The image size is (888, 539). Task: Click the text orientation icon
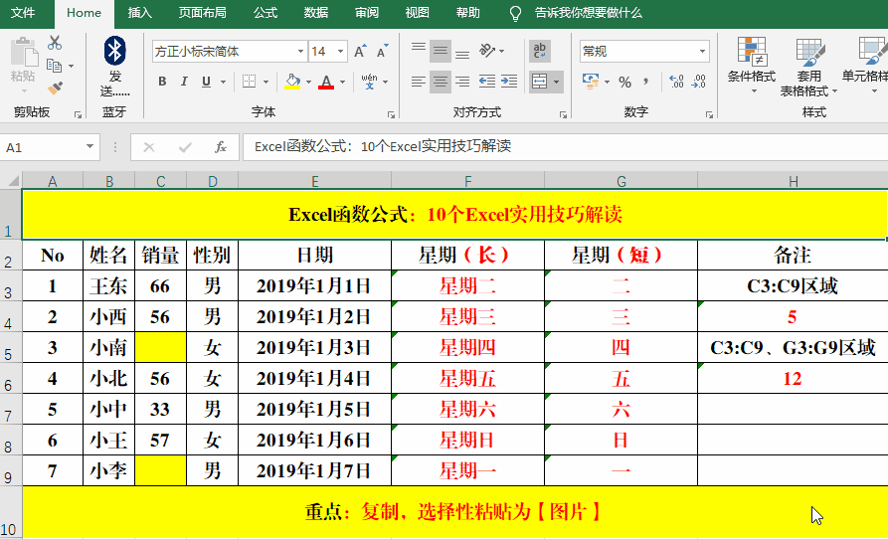pyautogui.click(x=487, y=51)
